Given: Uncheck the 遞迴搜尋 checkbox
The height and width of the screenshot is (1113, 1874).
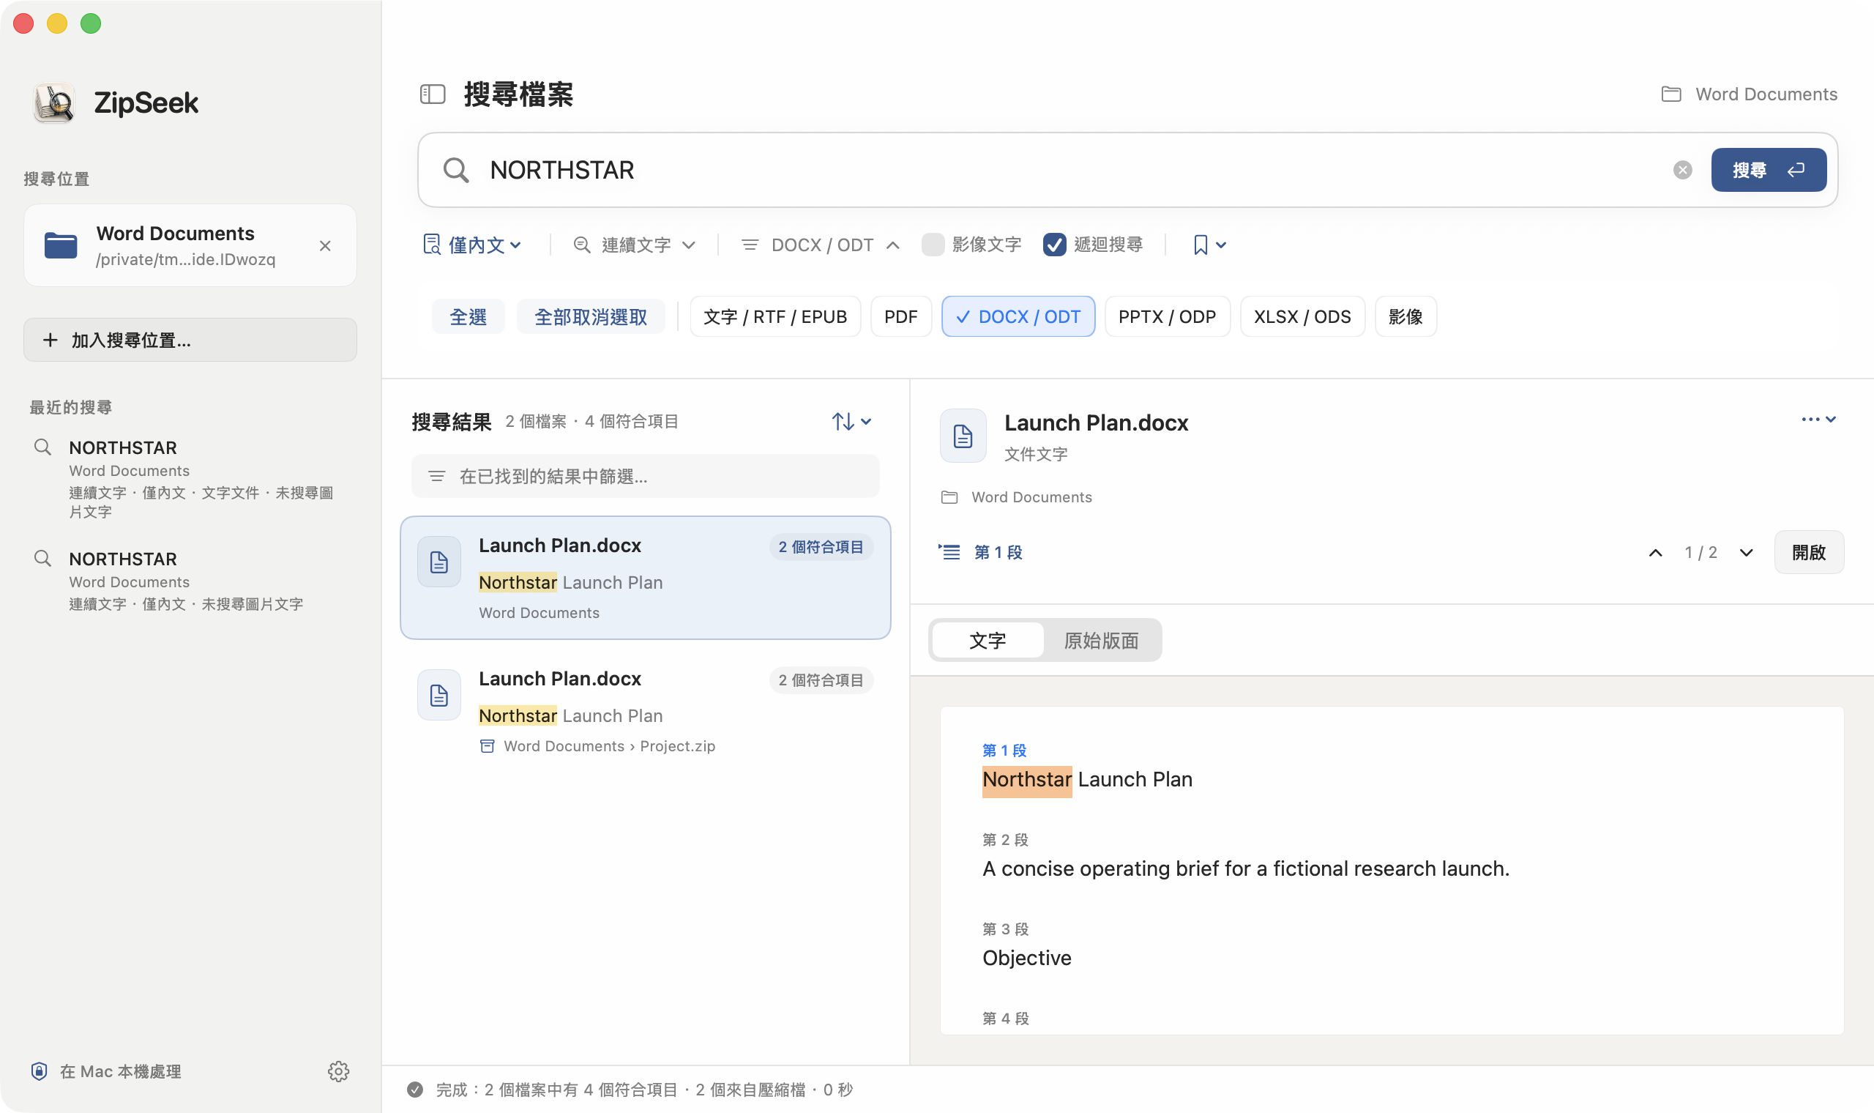Looking at the screenshot, I should [1054, 245].
